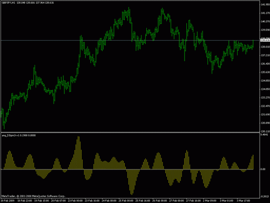
Task: Click the 141.950 price axis label
Action: tap(265, 5)
